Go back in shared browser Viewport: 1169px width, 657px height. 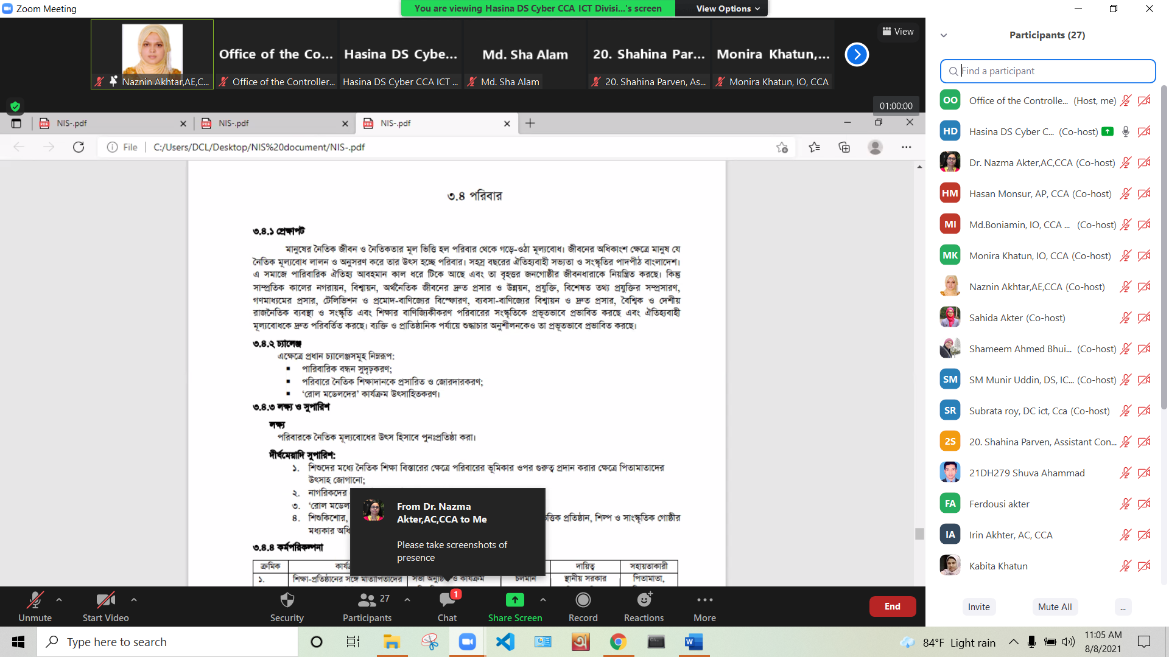click(x=19, y=147)
